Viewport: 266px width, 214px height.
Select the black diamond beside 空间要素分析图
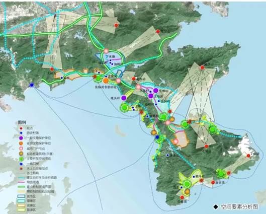tap(216, 207)
